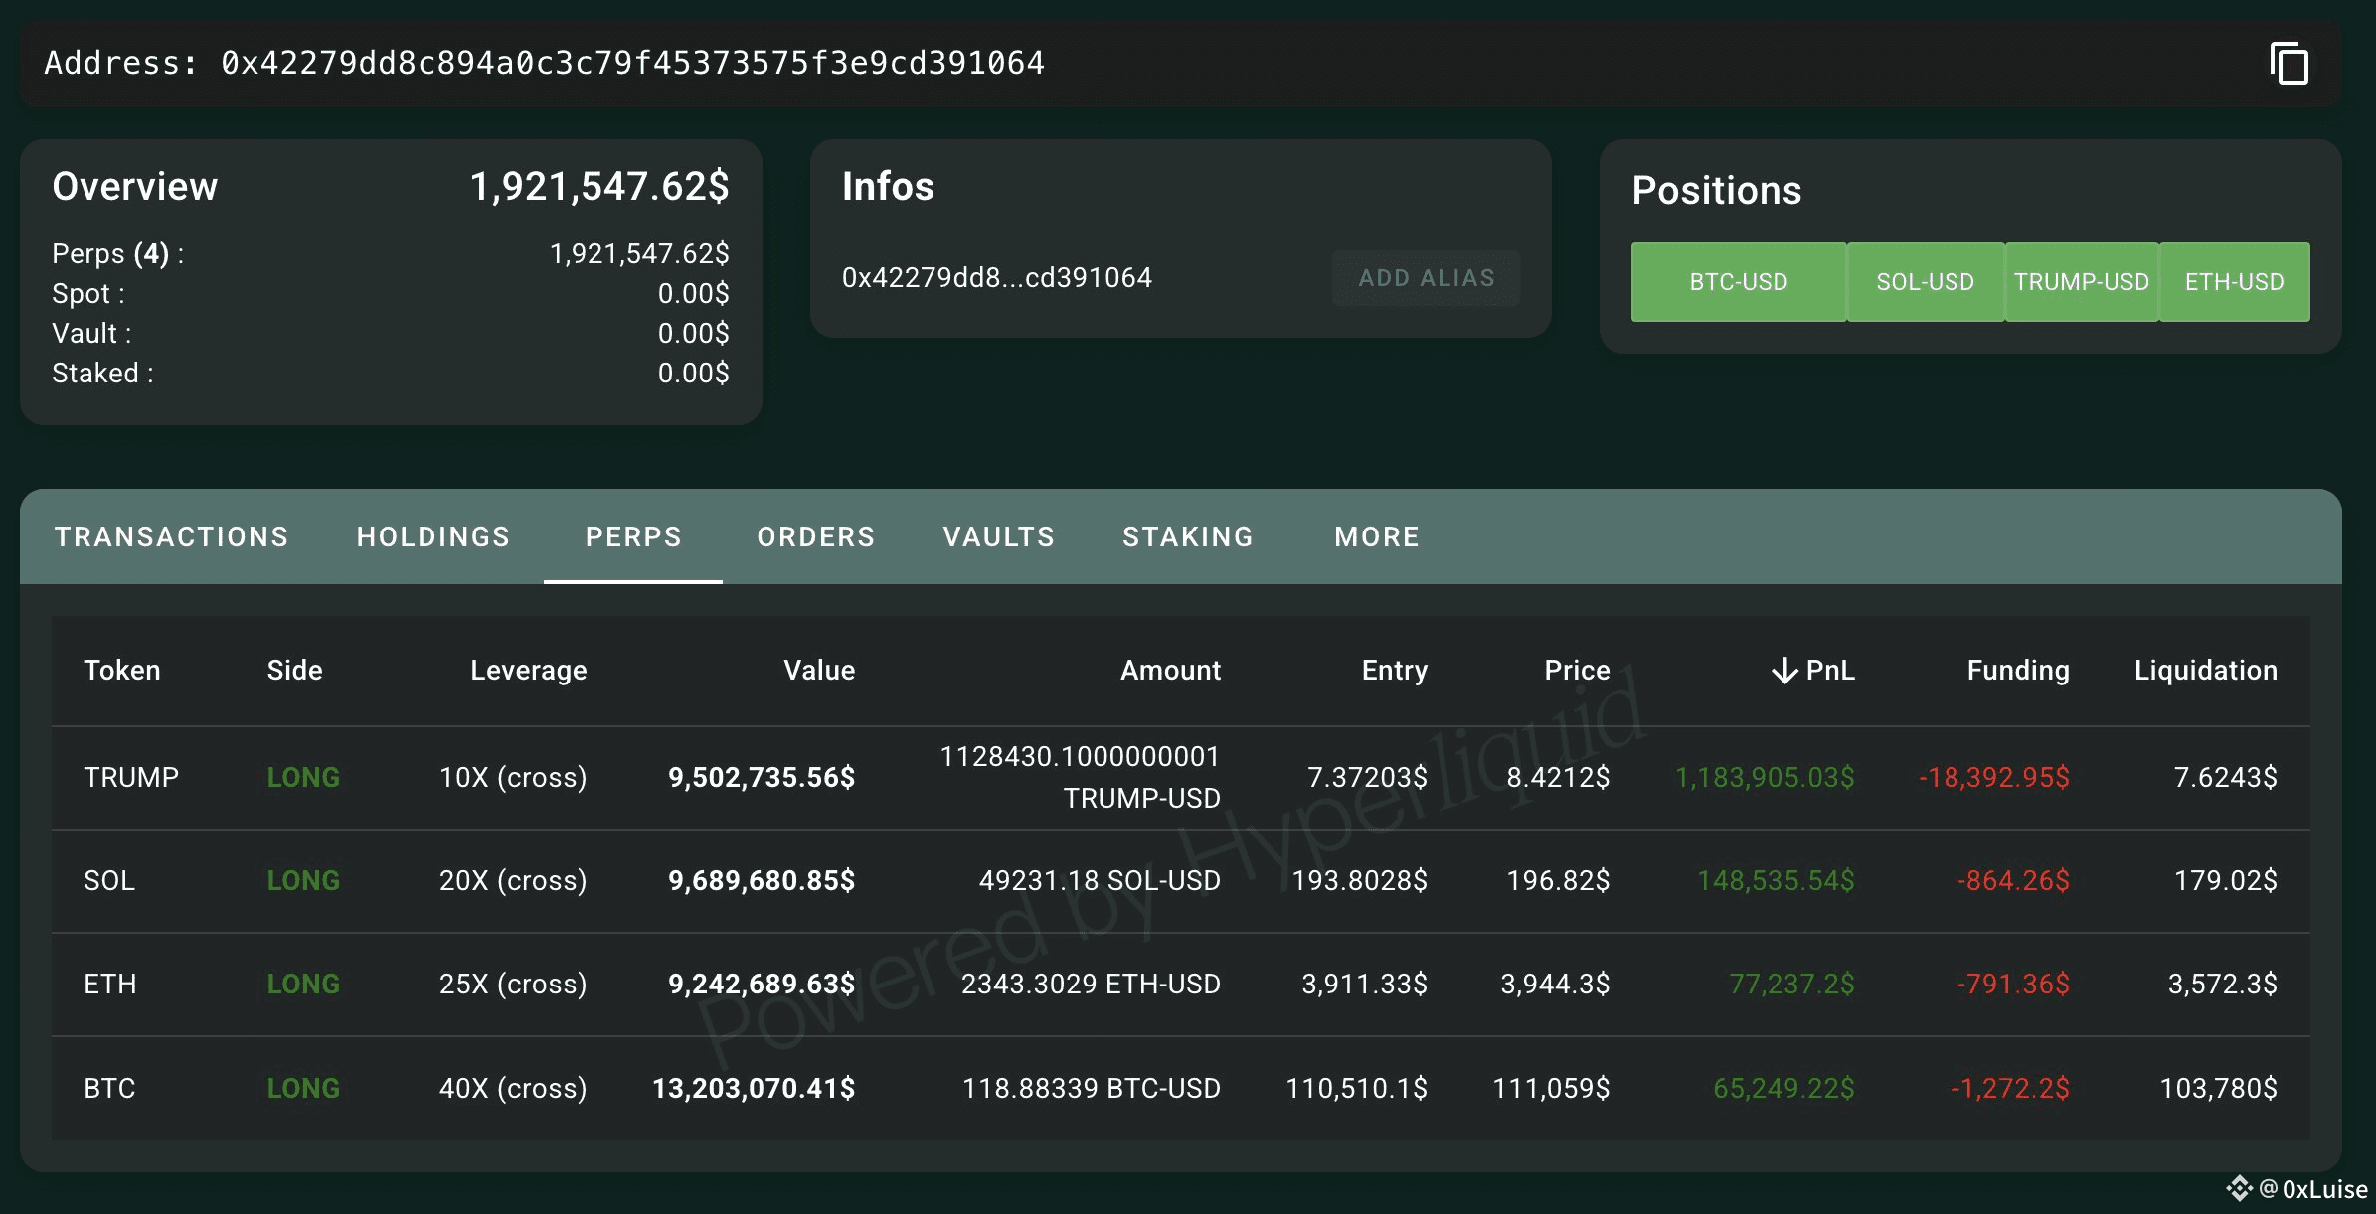The width and height of the screenshot is (2376, 1214).
Task: Copy the wallet address with the copy icon
Action: 2290,64
